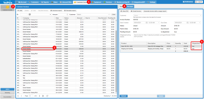This screenshot has width=204, height=99.
Task: Select the Daniel Madden invoice for $166.39
Action: point(66,49)
